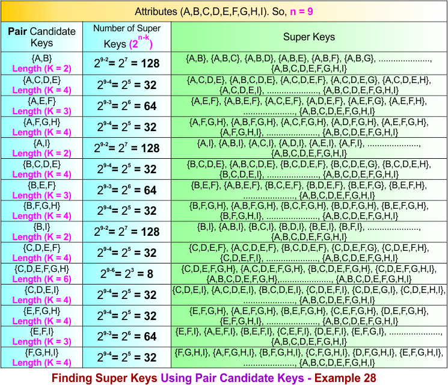Click the "Super Keys" column header
This screenshot has height=385, width=448.
(x=309, y=37)
